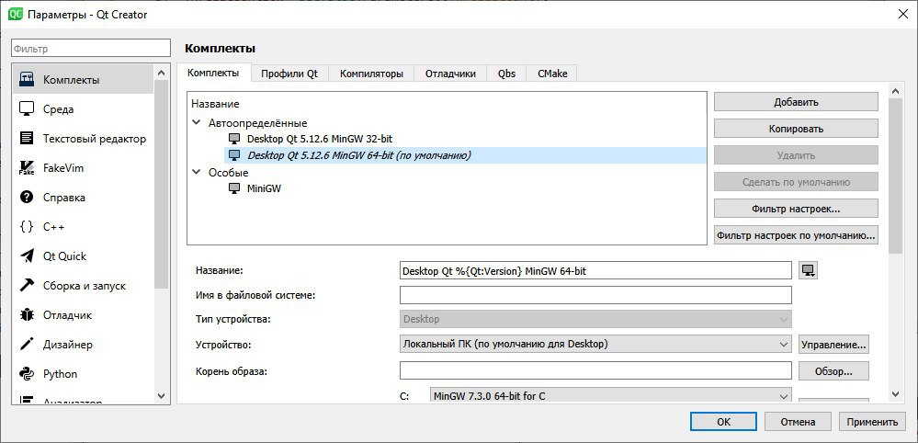
Task: Open the Устройство dropdown
Action: [x=595, y=344]
